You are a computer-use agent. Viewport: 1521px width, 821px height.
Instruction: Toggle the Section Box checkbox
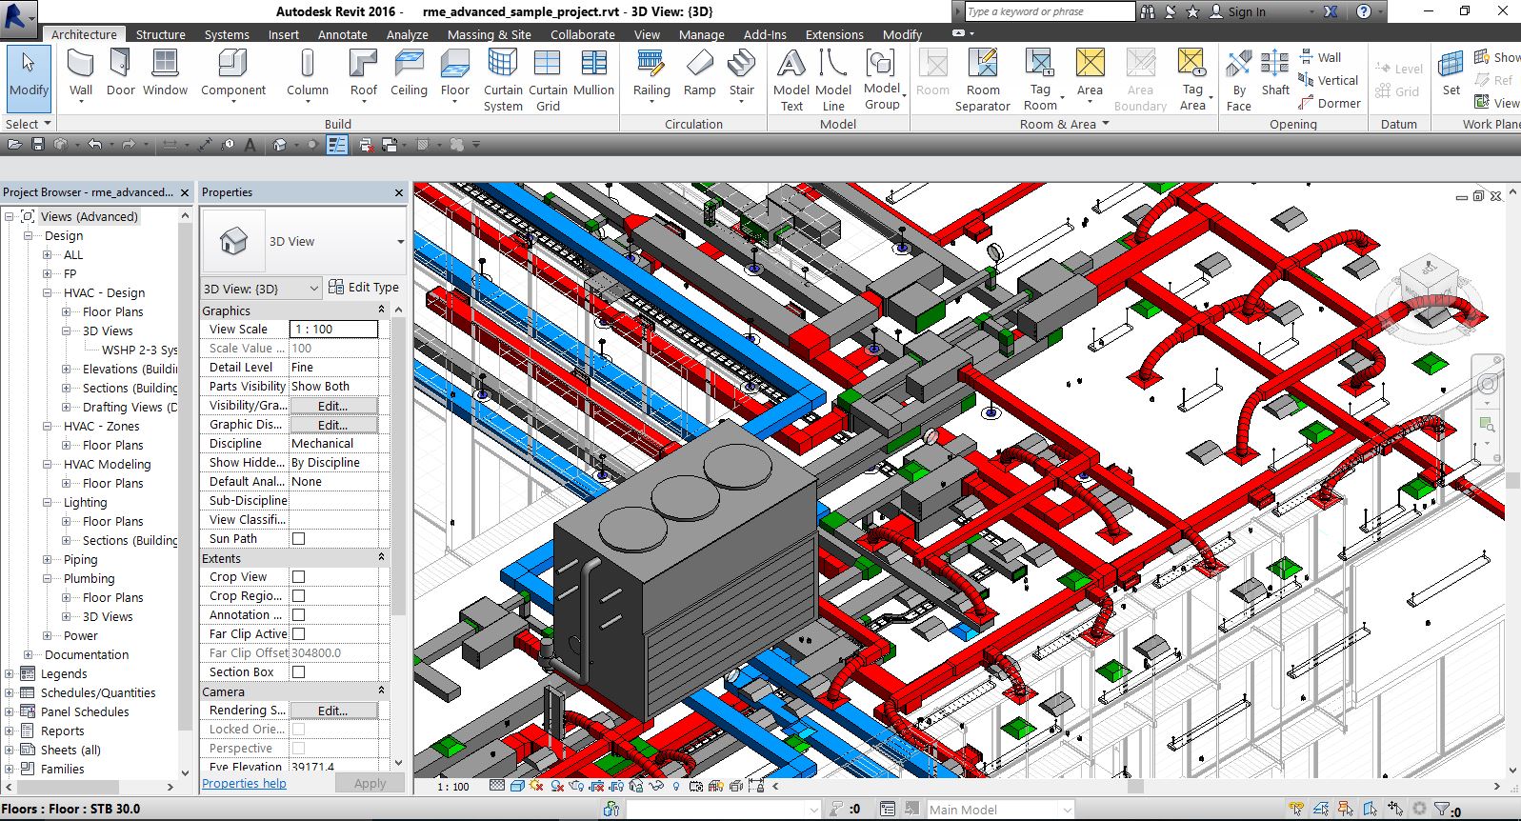pyautogui.click(x=298, y=671)
